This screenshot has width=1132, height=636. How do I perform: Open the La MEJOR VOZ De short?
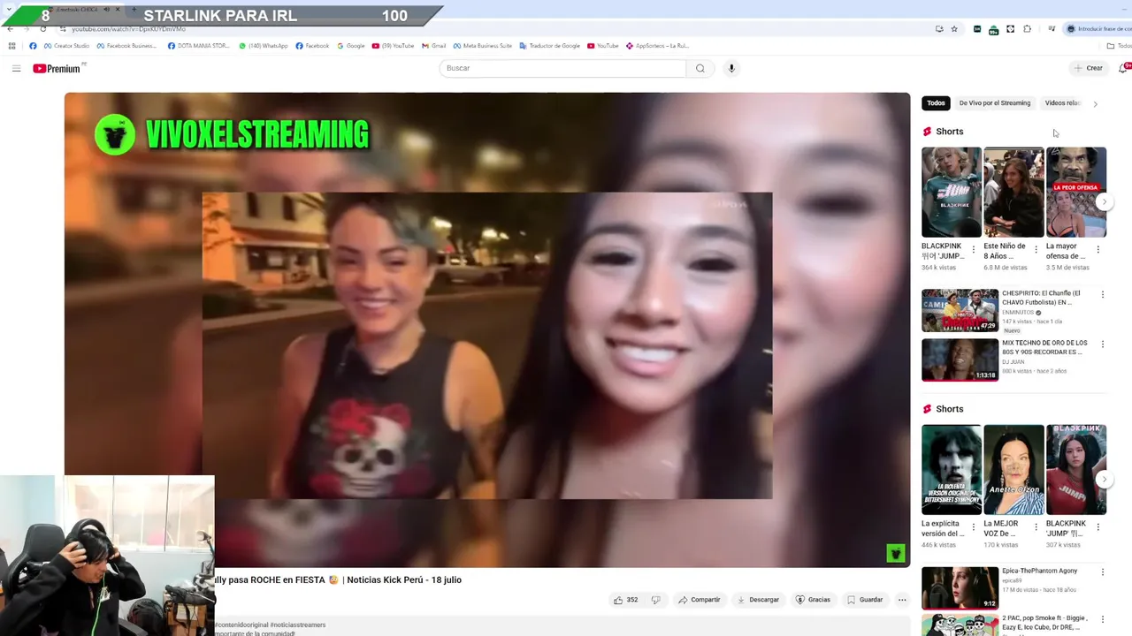point(1013,469)
